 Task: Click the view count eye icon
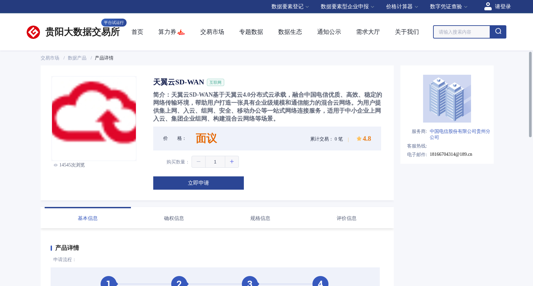(56, 165)
